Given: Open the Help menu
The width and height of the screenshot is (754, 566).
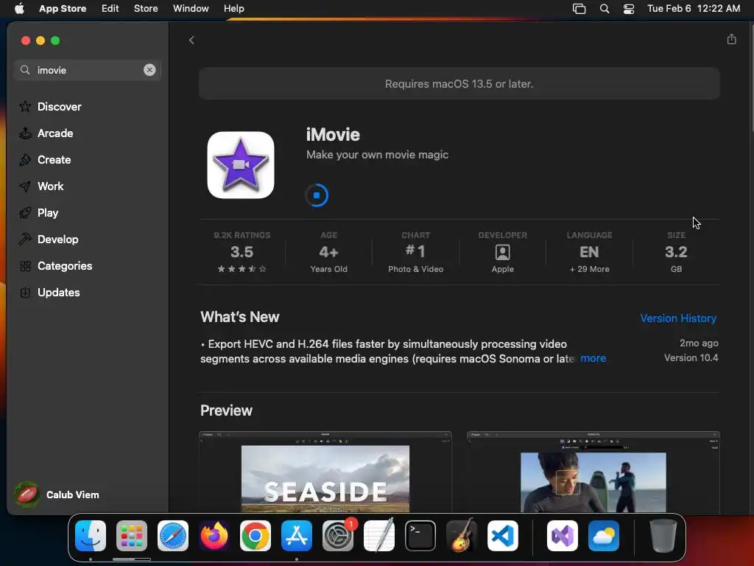Looking at the screenshot, I should pos(233,8).
